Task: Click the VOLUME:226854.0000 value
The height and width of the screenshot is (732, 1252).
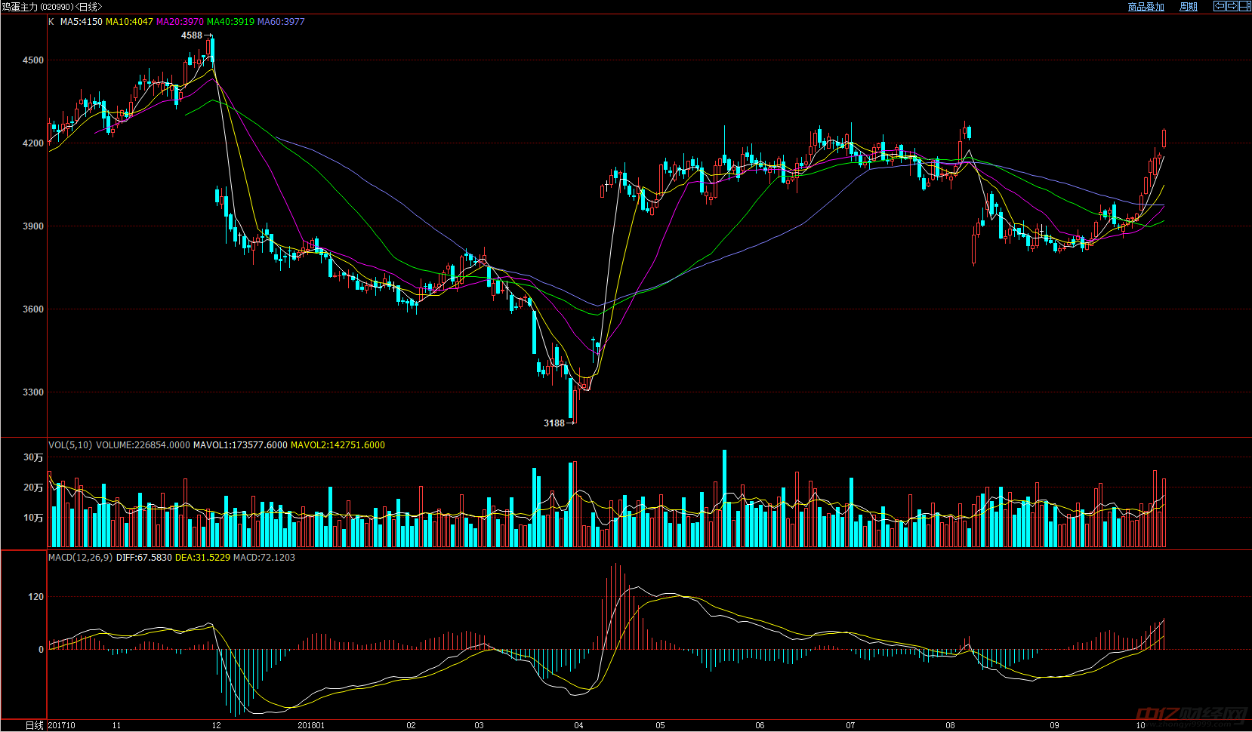Action: point(143,445)
